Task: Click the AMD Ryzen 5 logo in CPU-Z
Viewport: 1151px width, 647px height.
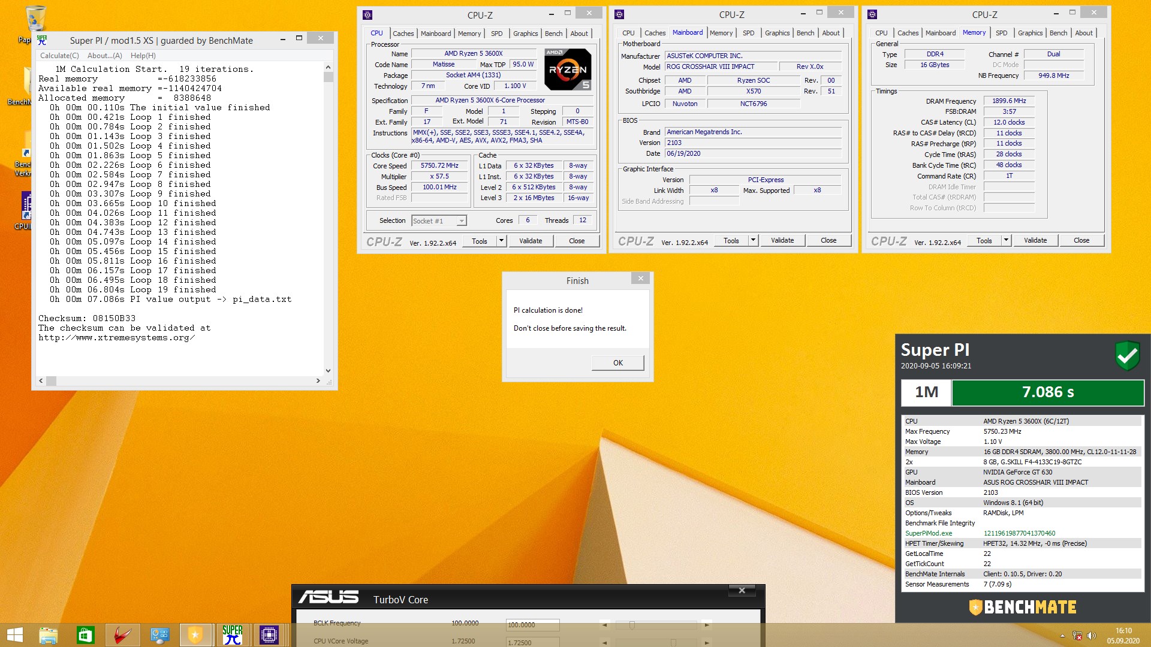Action: click(568, 69)
